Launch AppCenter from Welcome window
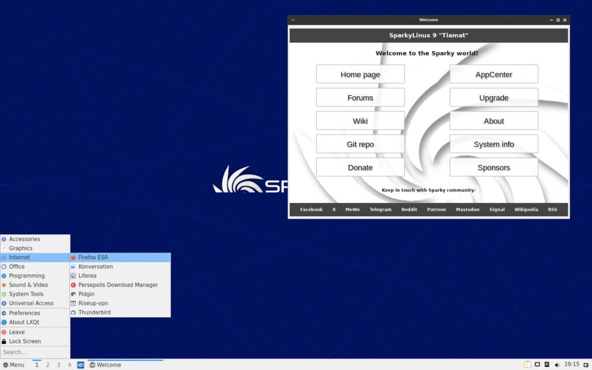The image size is (592, 370). [494, 75]
